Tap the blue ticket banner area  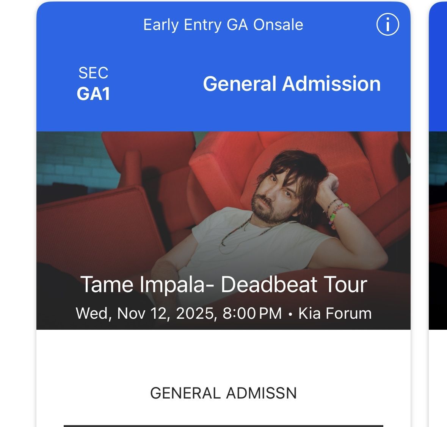224,65
